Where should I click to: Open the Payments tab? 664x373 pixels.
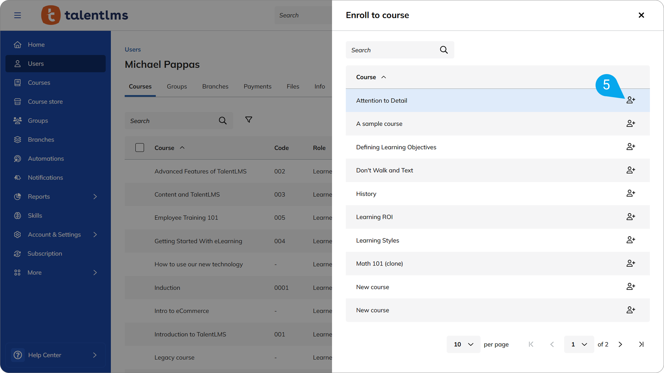(x=257, y=86)
